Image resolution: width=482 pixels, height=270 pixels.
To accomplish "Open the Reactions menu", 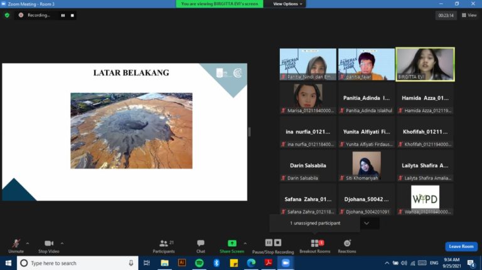I will pos(346,245).
